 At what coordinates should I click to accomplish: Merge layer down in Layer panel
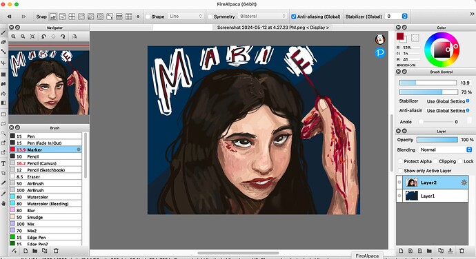(x=450, y=251)
